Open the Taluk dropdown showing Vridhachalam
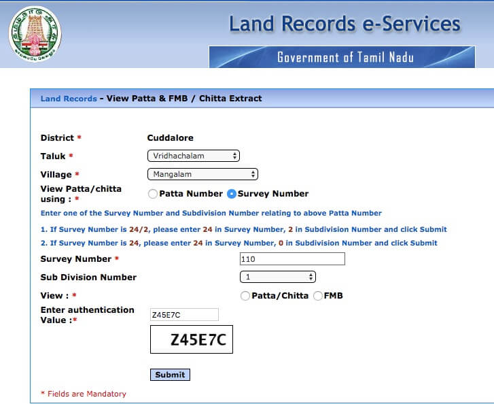 tap(194, 156)
